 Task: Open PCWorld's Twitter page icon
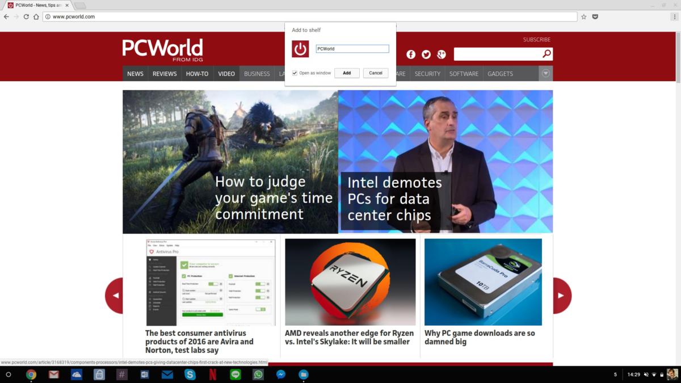point(426,54)
